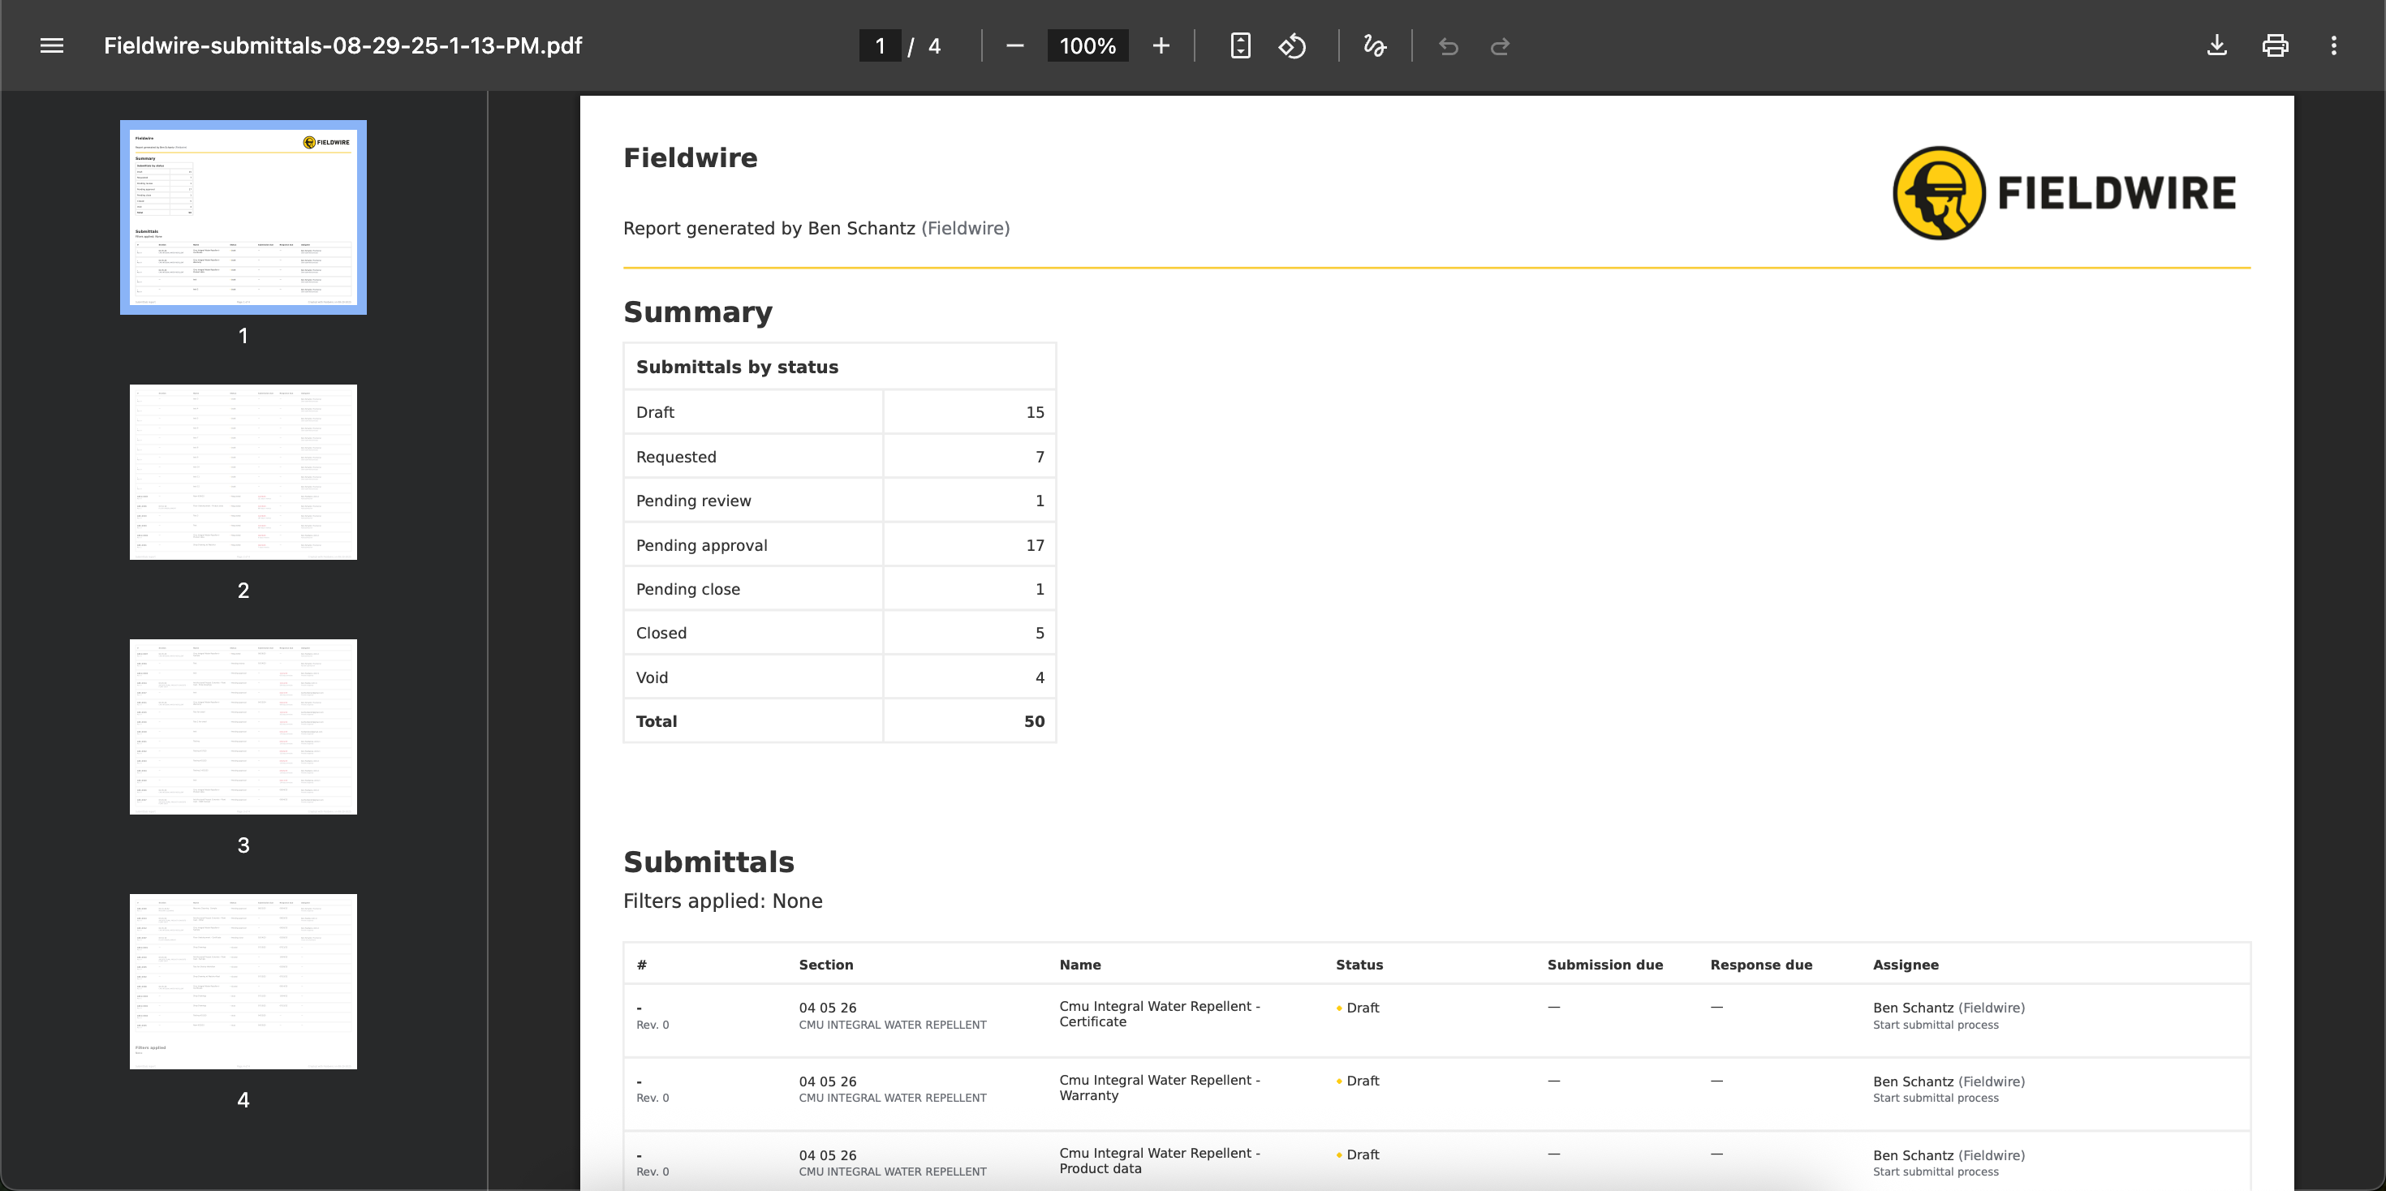The image size is (2386, 1191).
Task: Click the undo arrow icon
Action: click(x=1449, y=45)
